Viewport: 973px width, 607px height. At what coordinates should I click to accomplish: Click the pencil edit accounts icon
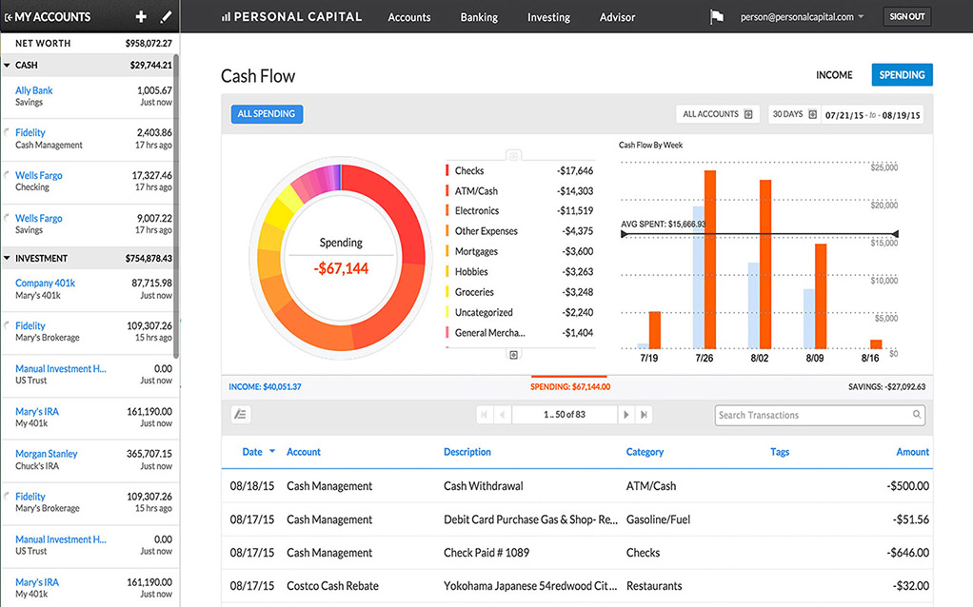pyautogui.click(x=166, y=16)
